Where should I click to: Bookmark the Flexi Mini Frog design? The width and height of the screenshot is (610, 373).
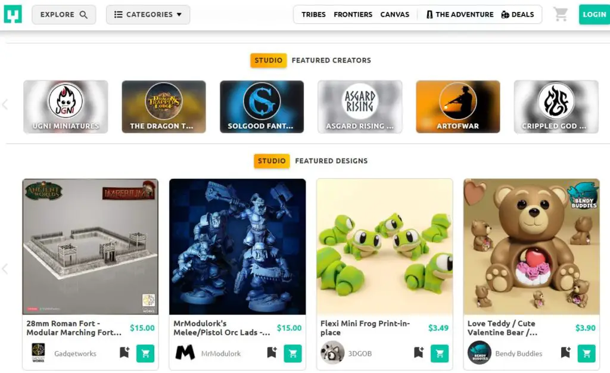coord(419,352)
